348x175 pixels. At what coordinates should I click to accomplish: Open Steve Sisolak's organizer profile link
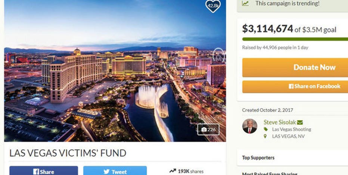click(280, 122)
